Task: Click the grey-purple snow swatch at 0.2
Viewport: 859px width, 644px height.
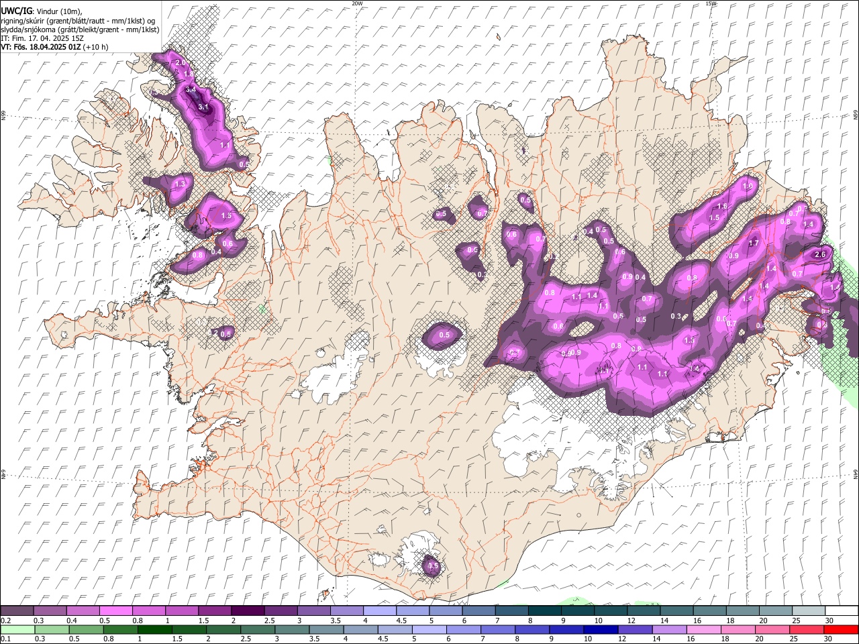Action: click(x=17, y=611)
